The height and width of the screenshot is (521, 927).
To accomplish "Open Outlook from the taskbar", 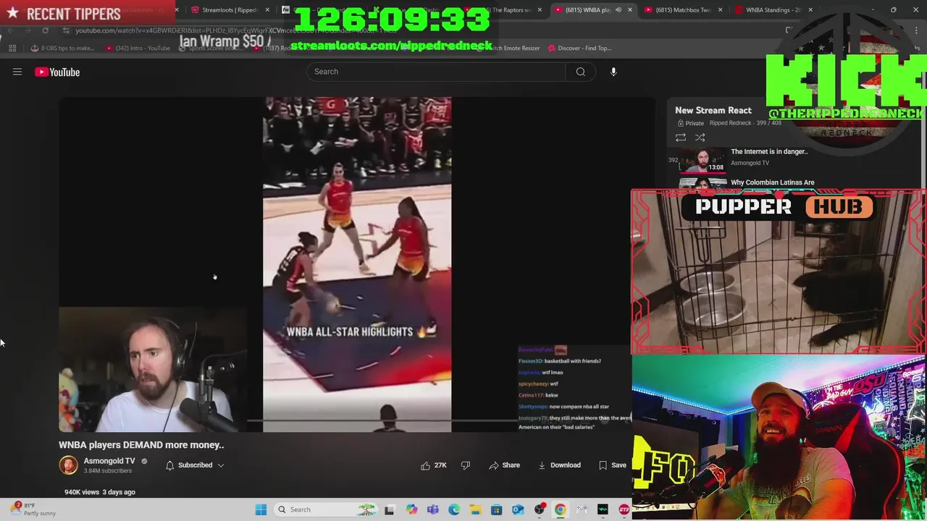I will (518, 509).
